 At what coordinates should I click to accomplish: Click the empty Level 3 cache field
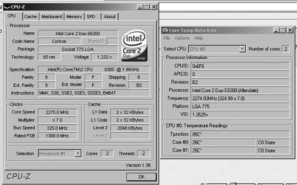click(x=130, y=136)
